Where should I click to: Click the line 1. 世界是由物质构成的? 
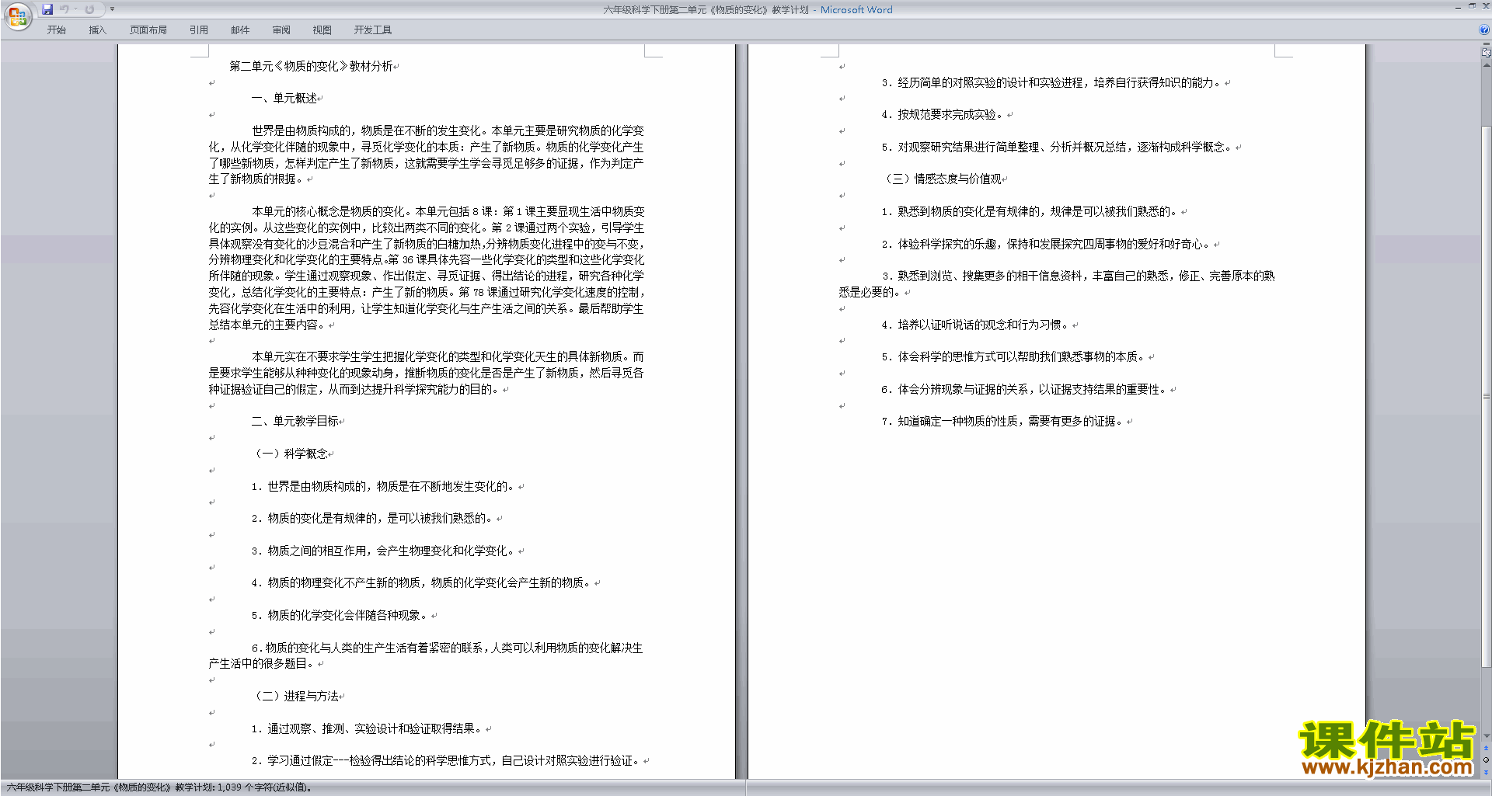[x=383, y=486]
